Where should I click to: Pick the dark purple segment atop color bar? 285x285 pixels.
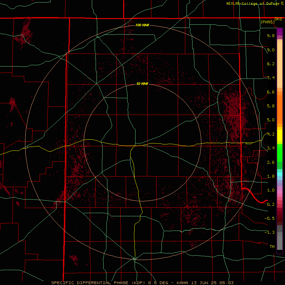click(x=280, y=32)
